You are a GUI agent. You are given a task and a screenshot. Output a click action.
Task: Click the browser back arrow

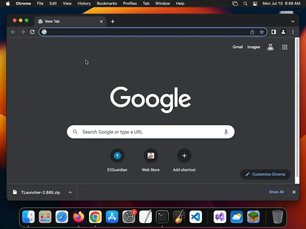click(x=13, y=32)
